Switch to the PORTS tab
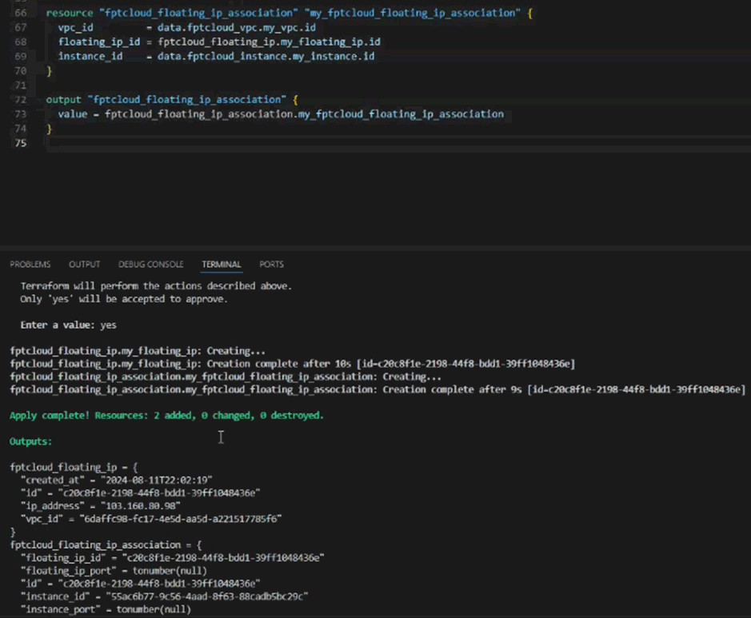The image size is (751, 618). point(272,265)
